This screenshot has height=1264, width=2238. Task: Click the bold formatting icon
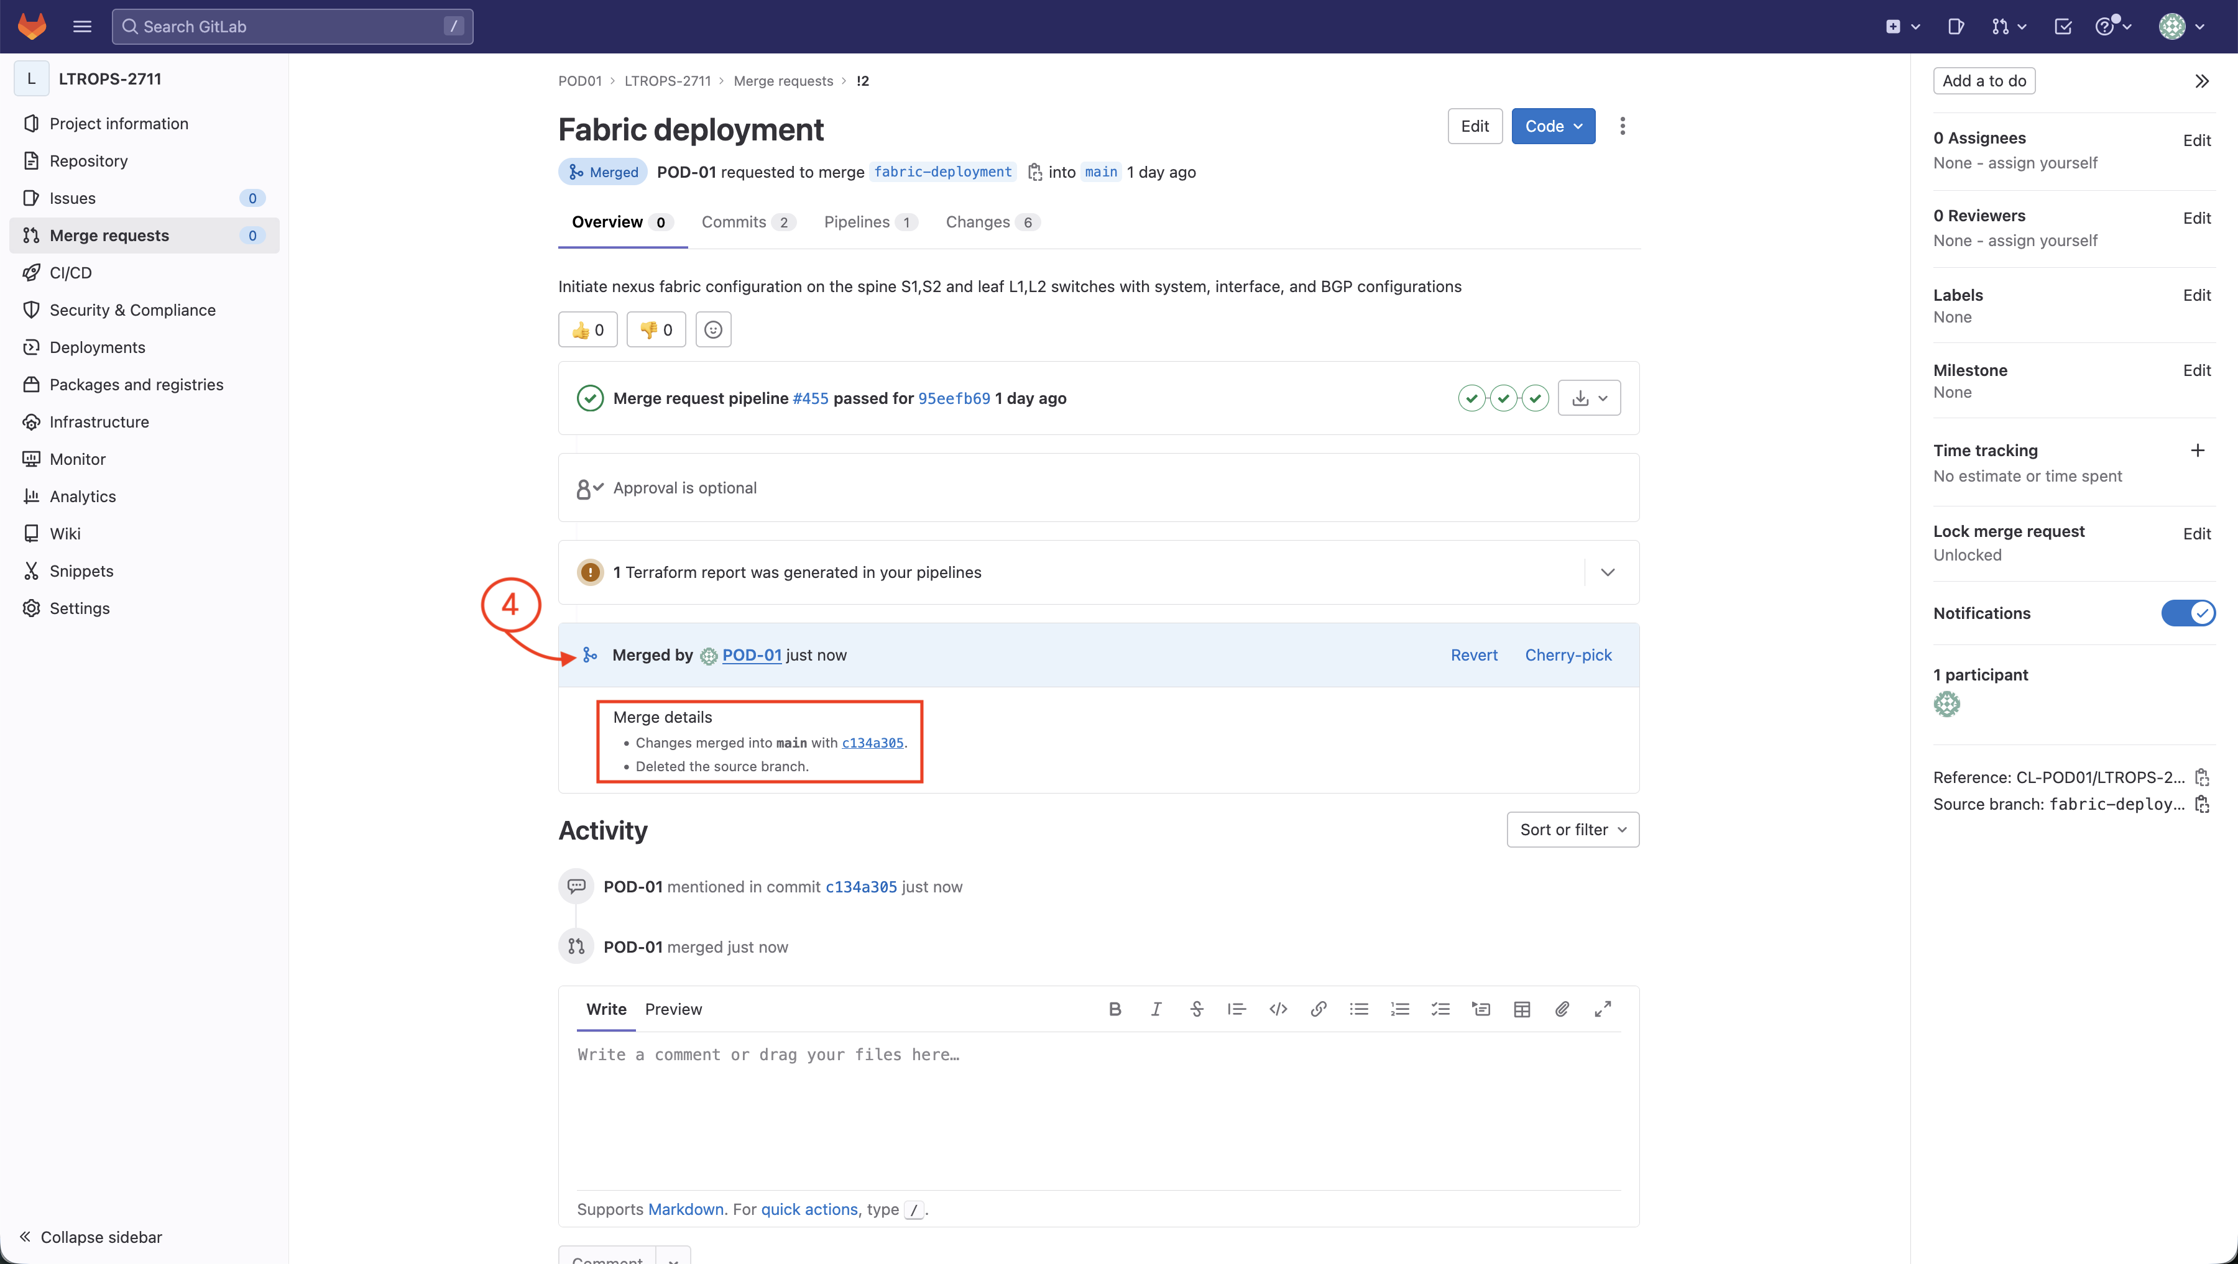pos(1115,1009)
